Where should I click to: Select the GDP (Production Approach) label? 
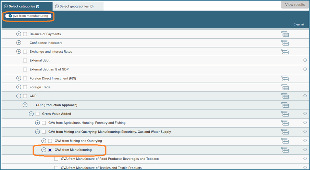point(57,105)
